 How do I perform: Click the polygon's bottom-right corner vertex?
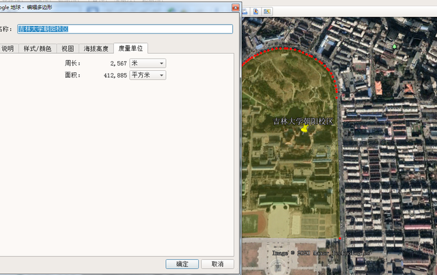tap(340, 238)
